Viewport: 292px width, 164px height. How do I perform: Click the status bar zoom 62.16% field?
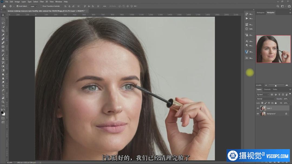[10, 162]
